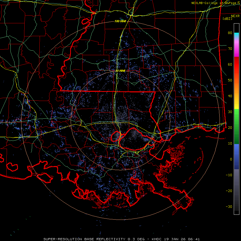Click the 50 NMI range ring label
Image resolution: width=241 pixels, height=241 pixels.
coord(120,71)
